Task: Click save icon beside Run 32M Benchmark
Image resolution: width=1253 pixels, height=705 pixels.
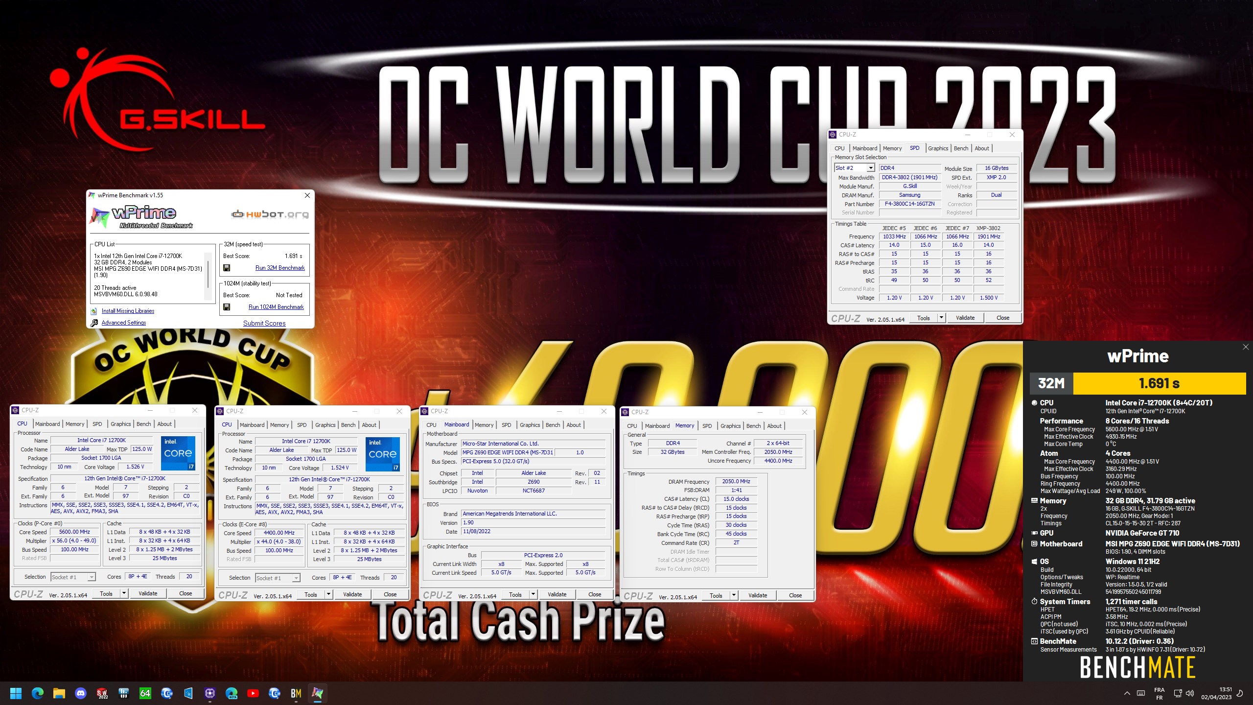Action: pos(227,268)
